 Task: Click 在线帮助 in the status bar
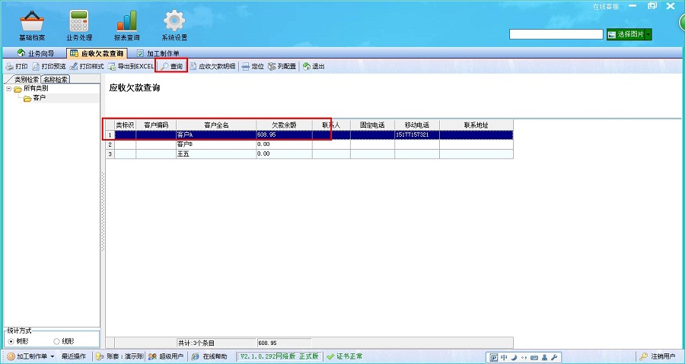click(x=209, y=356)
